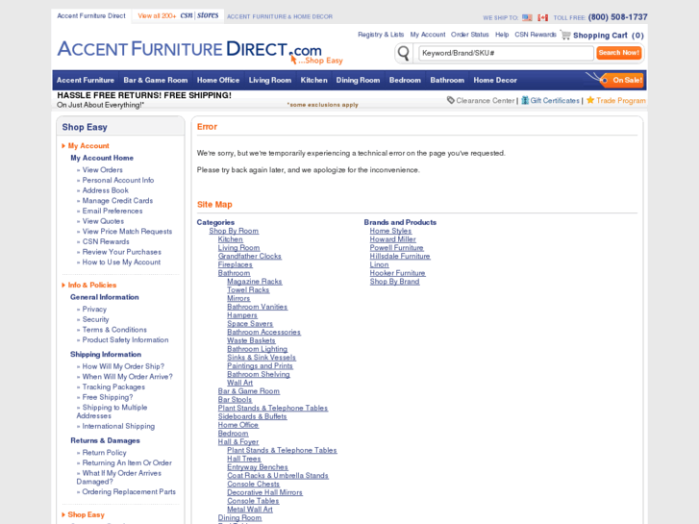
Task: Select the Accent Furniture Direct top tab
Action: click(91, 16)
